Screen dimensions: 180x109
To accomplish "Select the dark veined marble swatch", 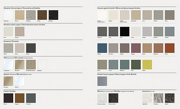I will click(113, 98).
